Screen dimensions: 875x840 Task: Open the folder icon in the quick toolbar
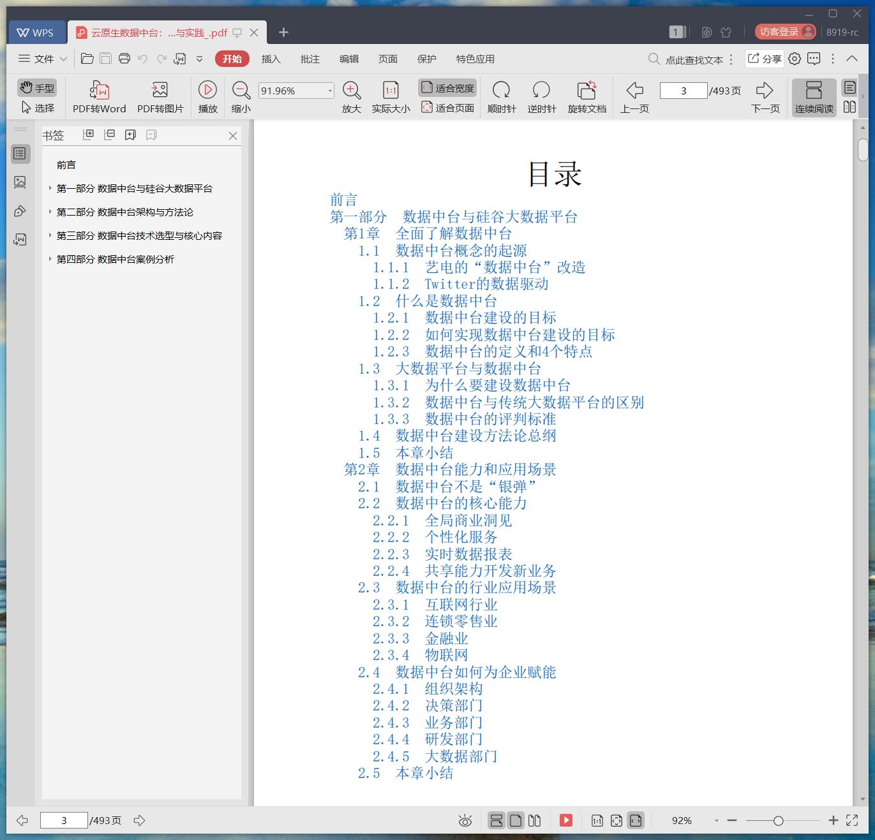click(87, 59)
